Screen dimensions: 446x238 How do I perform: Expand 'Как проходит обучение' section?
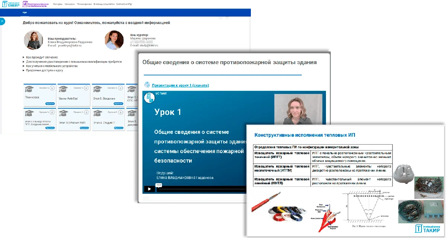coord(41,57)
